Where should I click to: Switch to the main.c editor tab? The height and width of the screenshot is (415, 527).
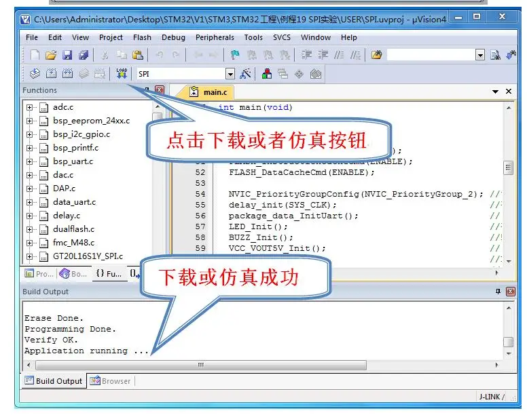[208, 92]
